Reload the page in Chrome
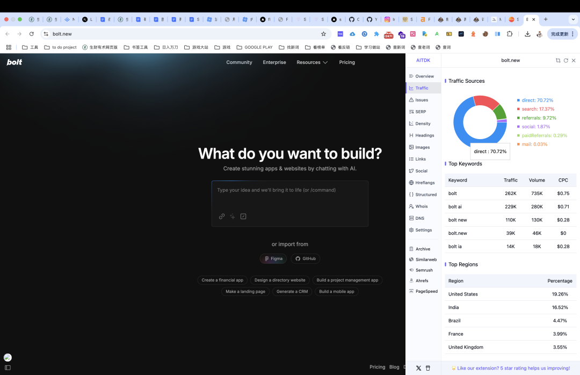 tap(32, 34)
